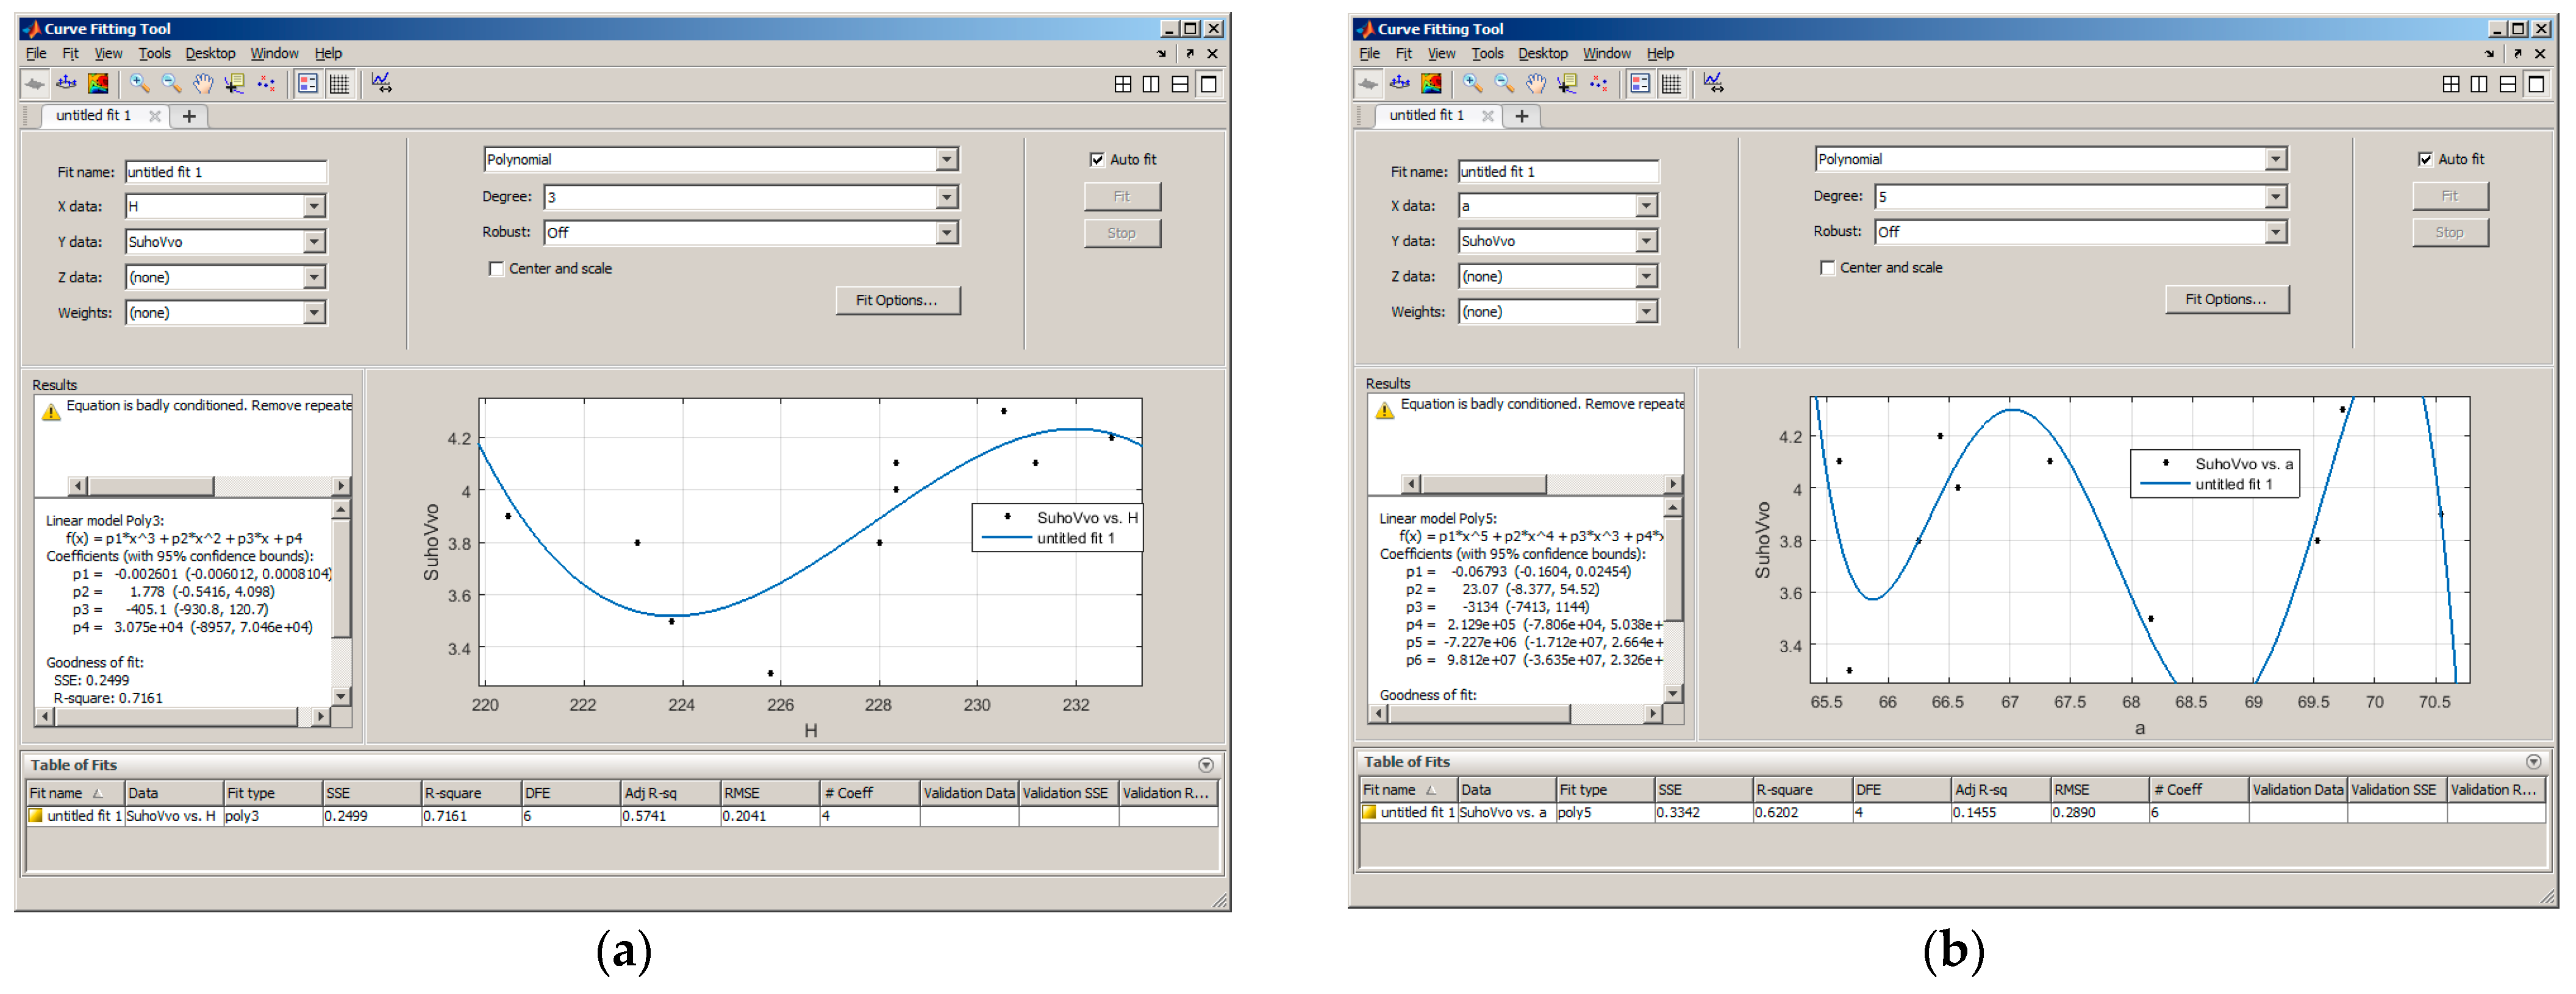This screenshot has width=2576, height=994.
Task: Choose left/right tile layout icon in left window
Action: point(1151,85)
